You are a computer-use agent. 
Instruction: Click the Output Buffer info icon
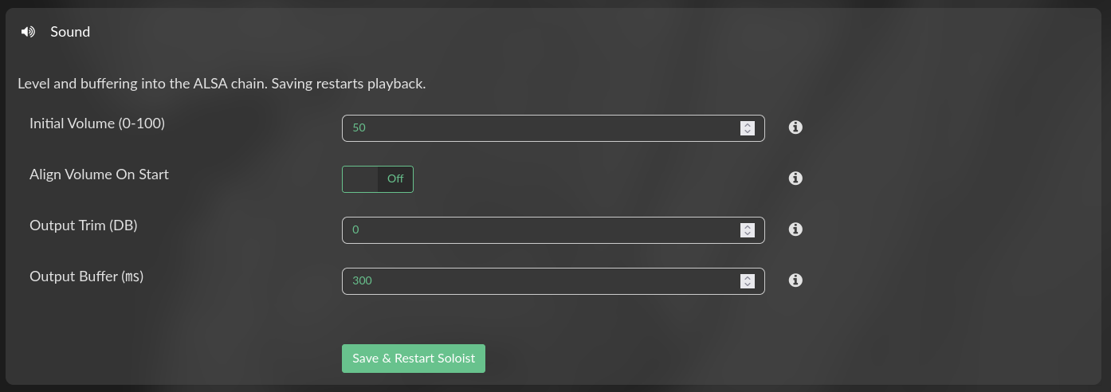(795, 280)
